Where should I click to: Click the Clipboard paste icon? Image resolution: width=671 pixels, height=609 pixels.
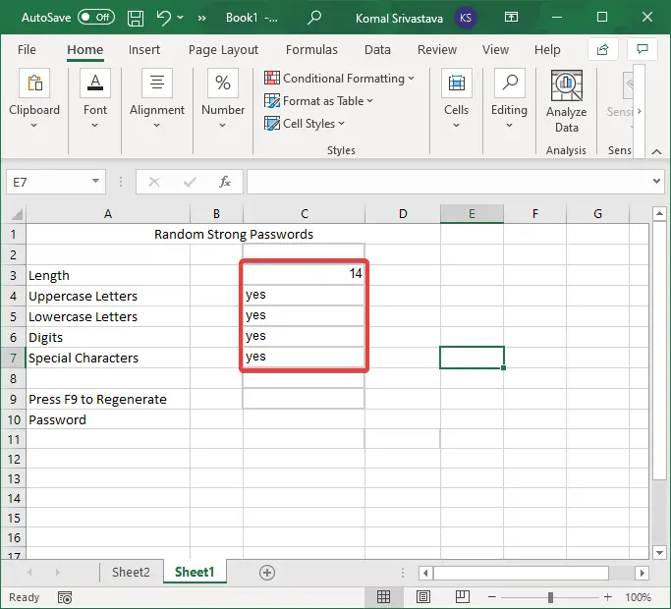tap(34, 83)
